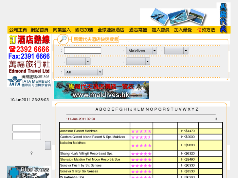238x178 pixels.
Task: Click the first login input field on the left
Action: (x=27, y=128)
